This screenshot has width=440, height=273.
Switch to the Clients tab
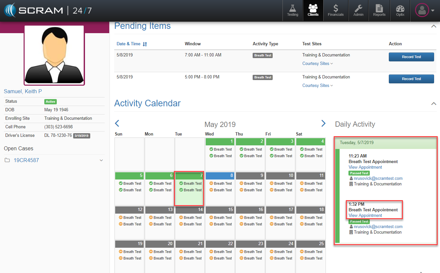313,10
